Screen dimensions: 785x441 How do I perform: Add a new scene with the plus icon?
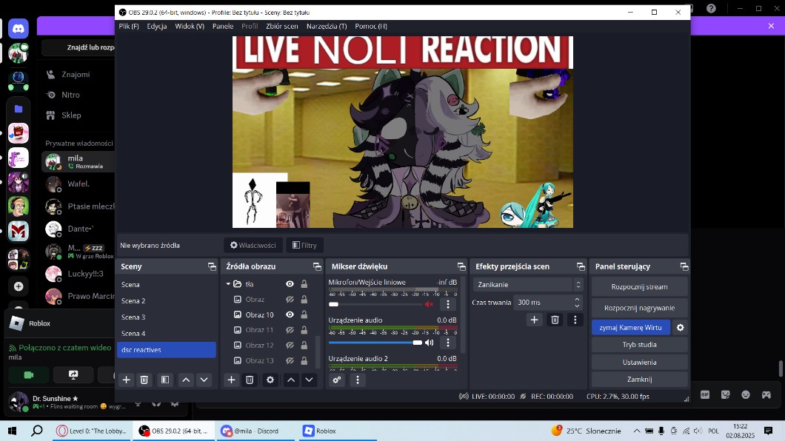point(127,380)
